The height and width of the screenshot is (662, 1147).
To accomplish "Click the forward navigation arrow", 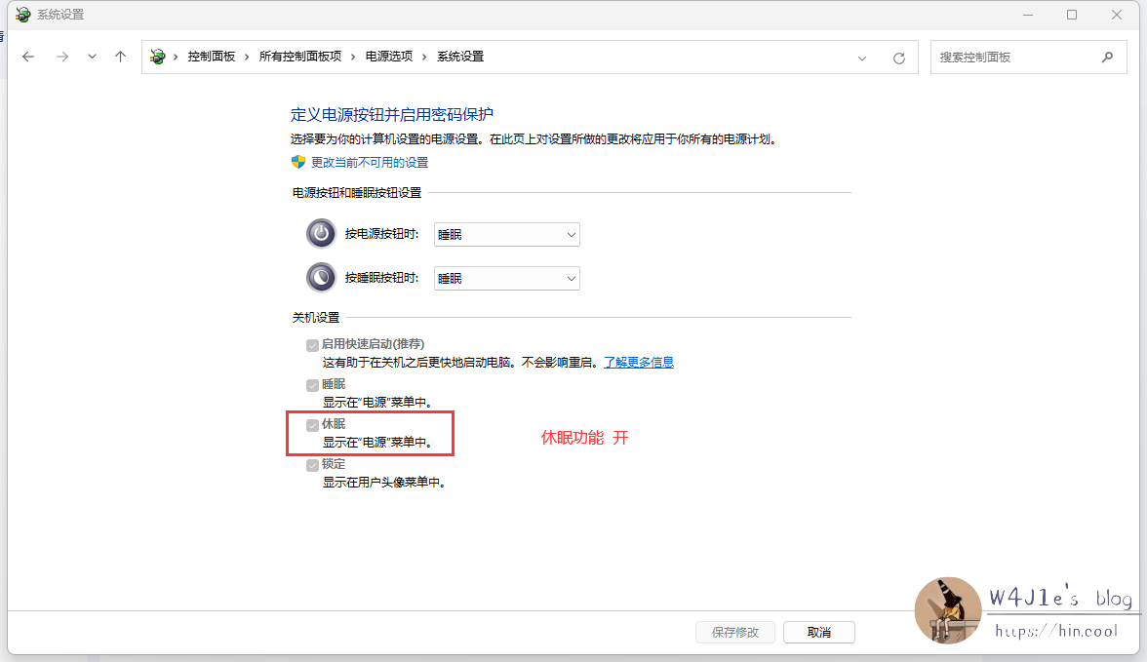I will tap(61, 56).
